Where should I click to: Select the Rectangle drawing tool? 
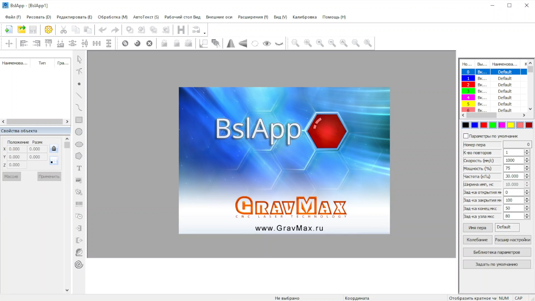(79, 120)
